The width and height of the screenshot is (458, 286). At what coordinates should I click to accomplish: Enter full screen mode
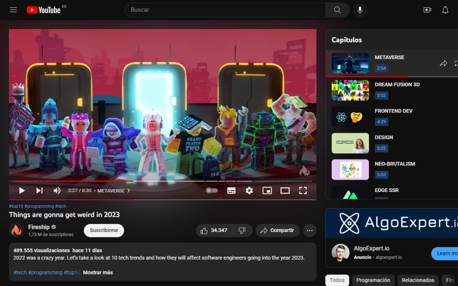pos(303,191)
